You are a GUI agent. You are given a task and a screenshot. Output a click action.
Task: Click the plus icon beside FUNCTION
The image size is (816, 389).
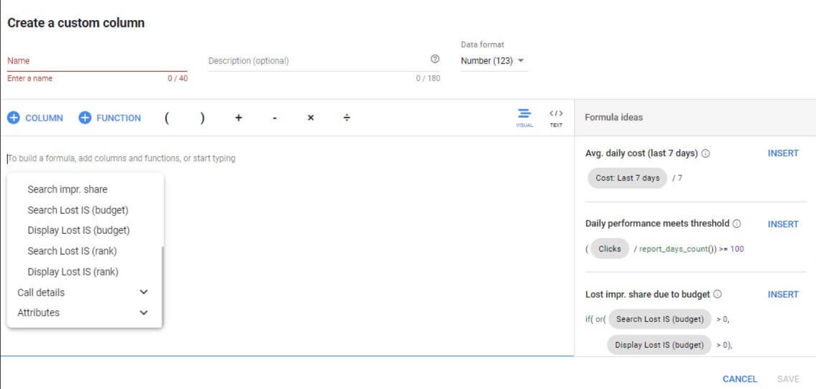(x=85, y=118)
